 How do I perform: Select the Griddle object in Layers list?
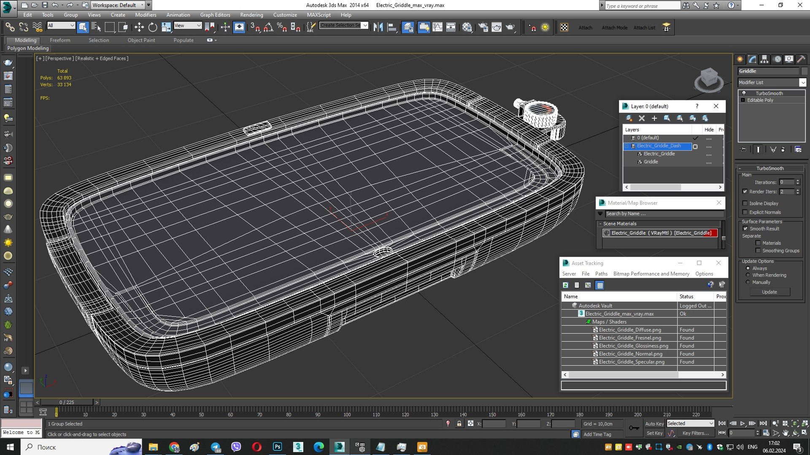[651, 162]
